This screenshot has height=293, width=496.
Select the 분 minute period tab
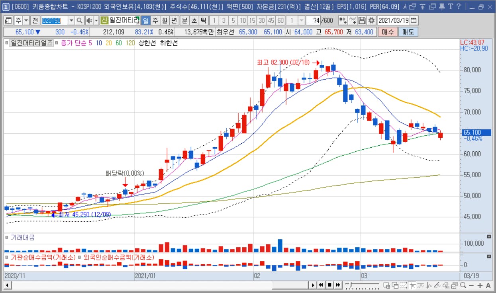184,21
